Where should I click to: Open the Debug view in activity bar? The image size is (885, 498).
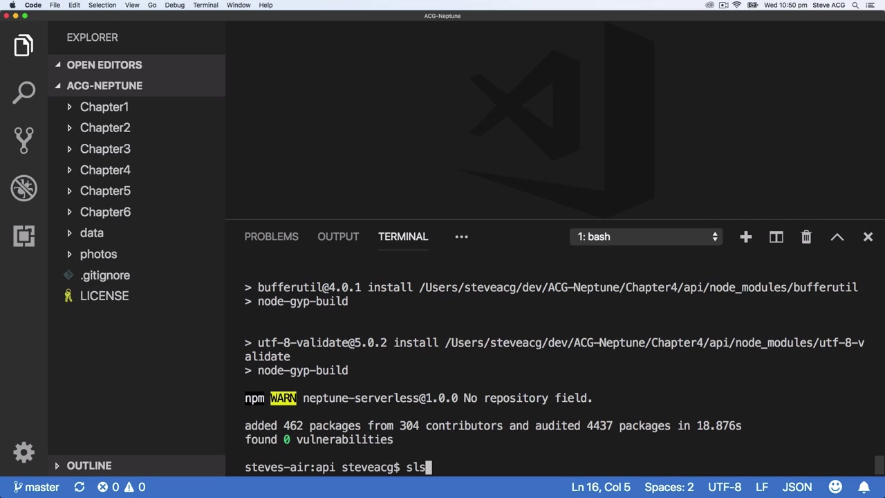point(24,188)
